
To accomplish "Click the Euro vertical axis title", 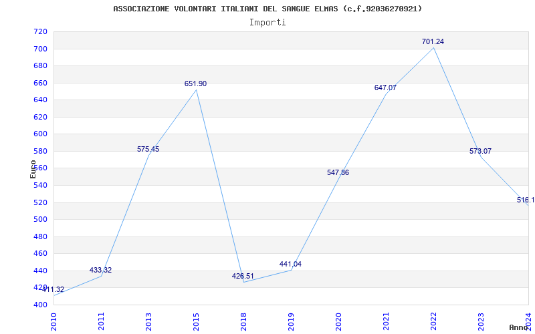I will point(33,169).
